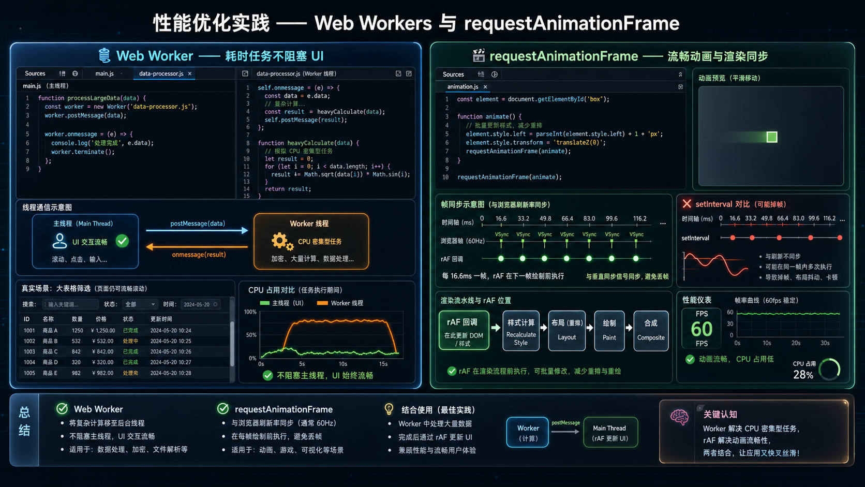The width and height of the screenshot is (865, 487).
Task: Click 处理中 status in row 1002
Action: [x=130, y=341]
